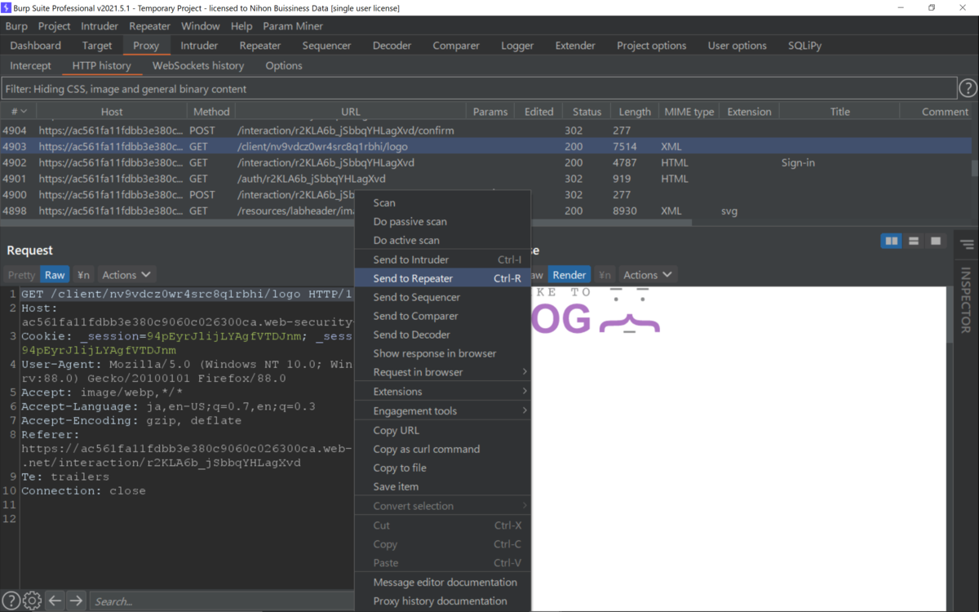Image resolution: width=979 pixels, height=612 pixels.
Task: Select Do active scan
Action: 442,240
